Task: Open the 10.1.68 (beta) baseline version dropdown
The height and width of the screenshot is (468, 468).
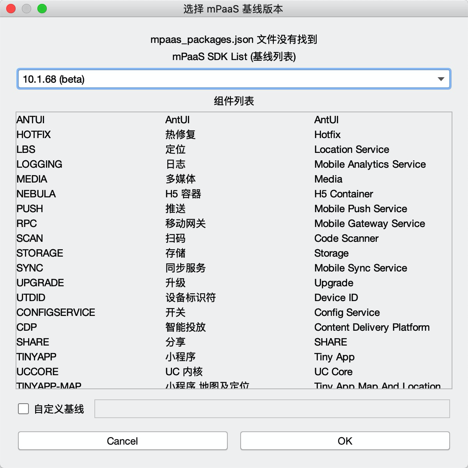Action: click(234, 79)
